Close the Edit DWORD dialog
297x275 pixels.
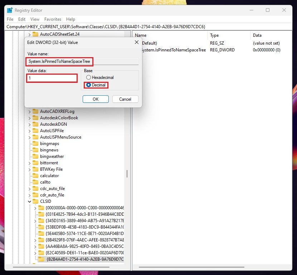click(137, 42)
